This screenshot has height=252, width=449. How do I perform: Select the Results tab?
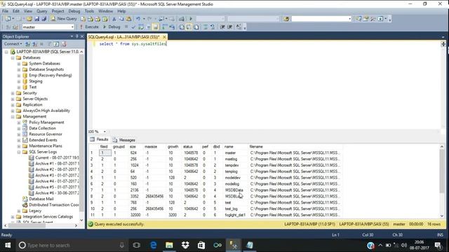100,139
